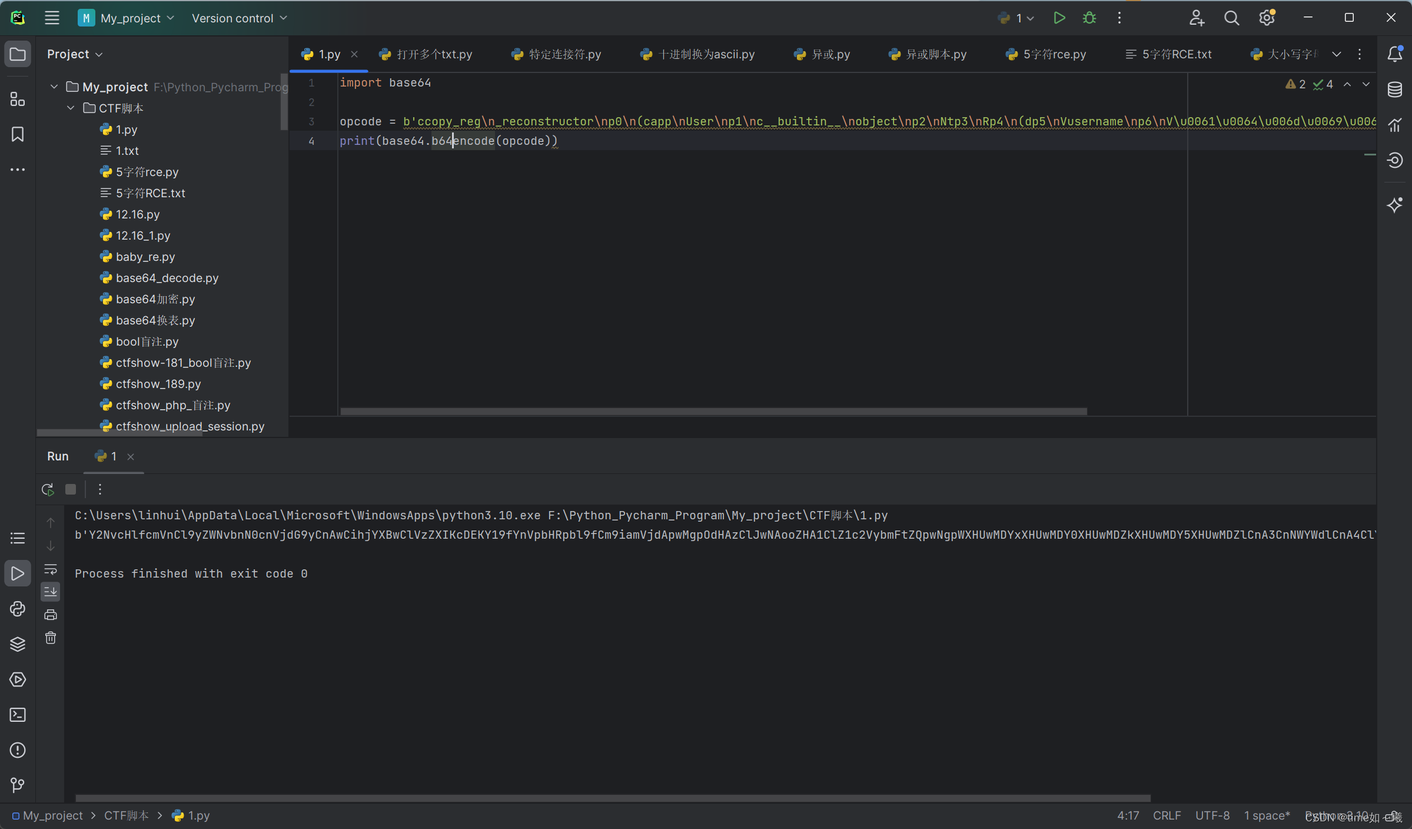Rerun the script in Run panel
1412x829 pixels.
pos(48,489)
